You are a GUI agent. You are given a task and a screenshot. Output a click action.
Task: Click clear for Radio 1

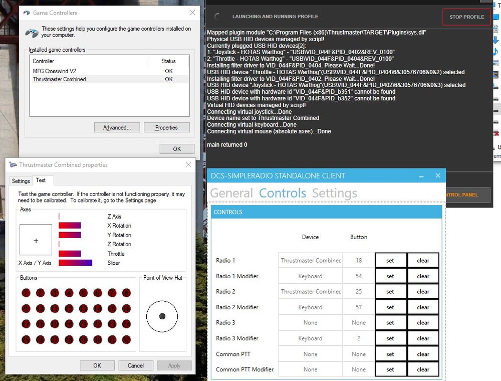pyautogui.click(x=423, y=261)
